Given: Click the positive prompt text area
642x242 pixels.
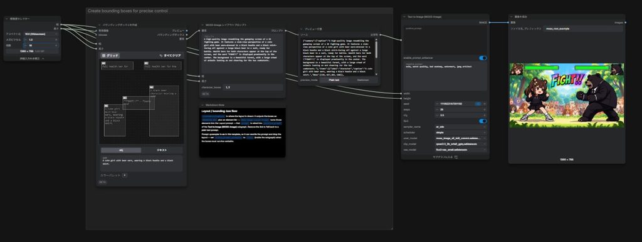Looking at the screenshot, I should 445,40.
